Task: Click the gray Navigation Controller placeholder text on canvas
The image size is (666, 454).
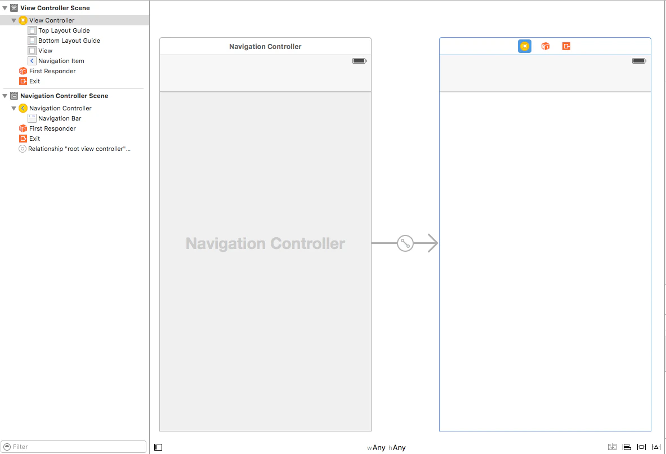Action: point(266,243)
